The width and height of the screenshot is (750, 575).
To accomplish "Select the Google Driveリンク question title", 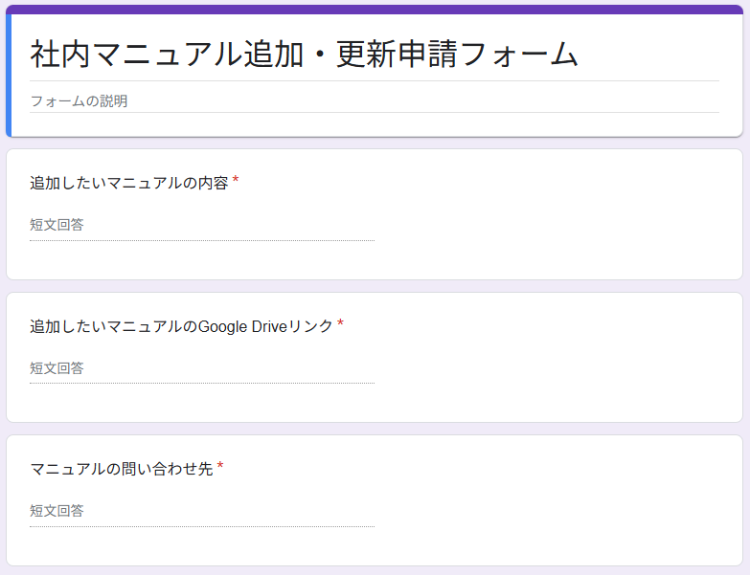I will click(x=181, y=326).
